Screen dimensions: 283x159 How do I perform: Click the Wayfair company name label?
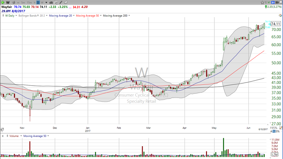tap(7, 7)
